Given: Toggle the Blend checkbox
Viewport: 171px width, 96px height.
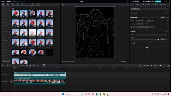Looking at the screenshot, I should tap(131, 32).
